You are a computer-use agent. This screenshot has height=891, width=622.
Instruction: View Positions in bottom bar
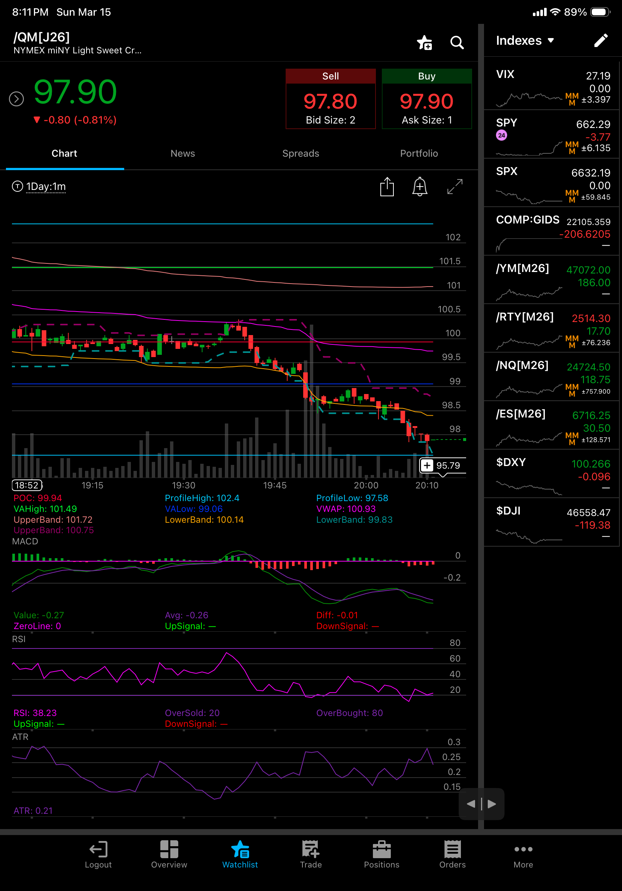pos(381,854)
